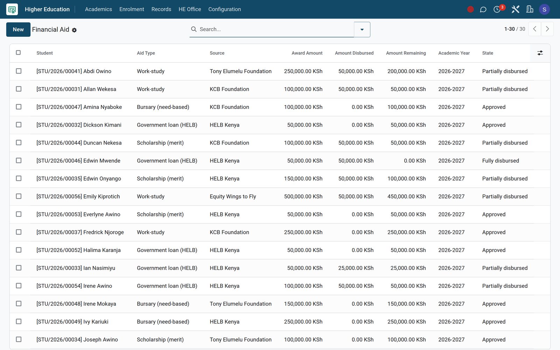Open optional columns adjust icon
Viewport: 560px width, 350px height.
[540, 53]
